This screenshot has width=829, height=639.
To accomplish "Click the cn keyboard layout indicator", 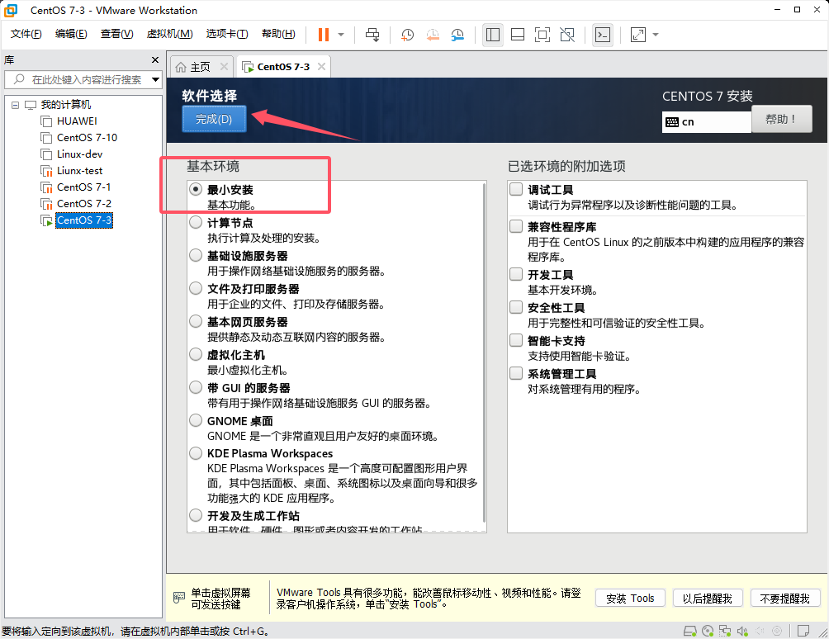I will [x=706, y=122].
